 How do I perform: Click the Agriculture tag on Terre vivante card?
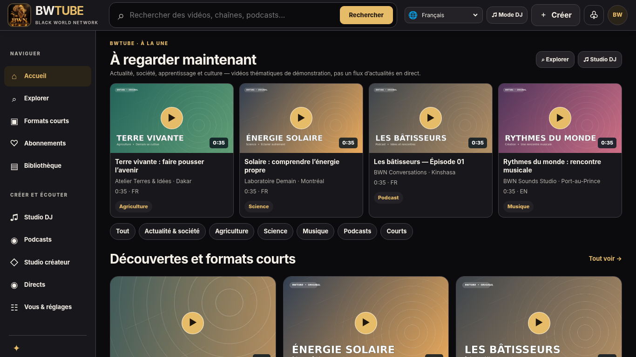click(134, 206)
